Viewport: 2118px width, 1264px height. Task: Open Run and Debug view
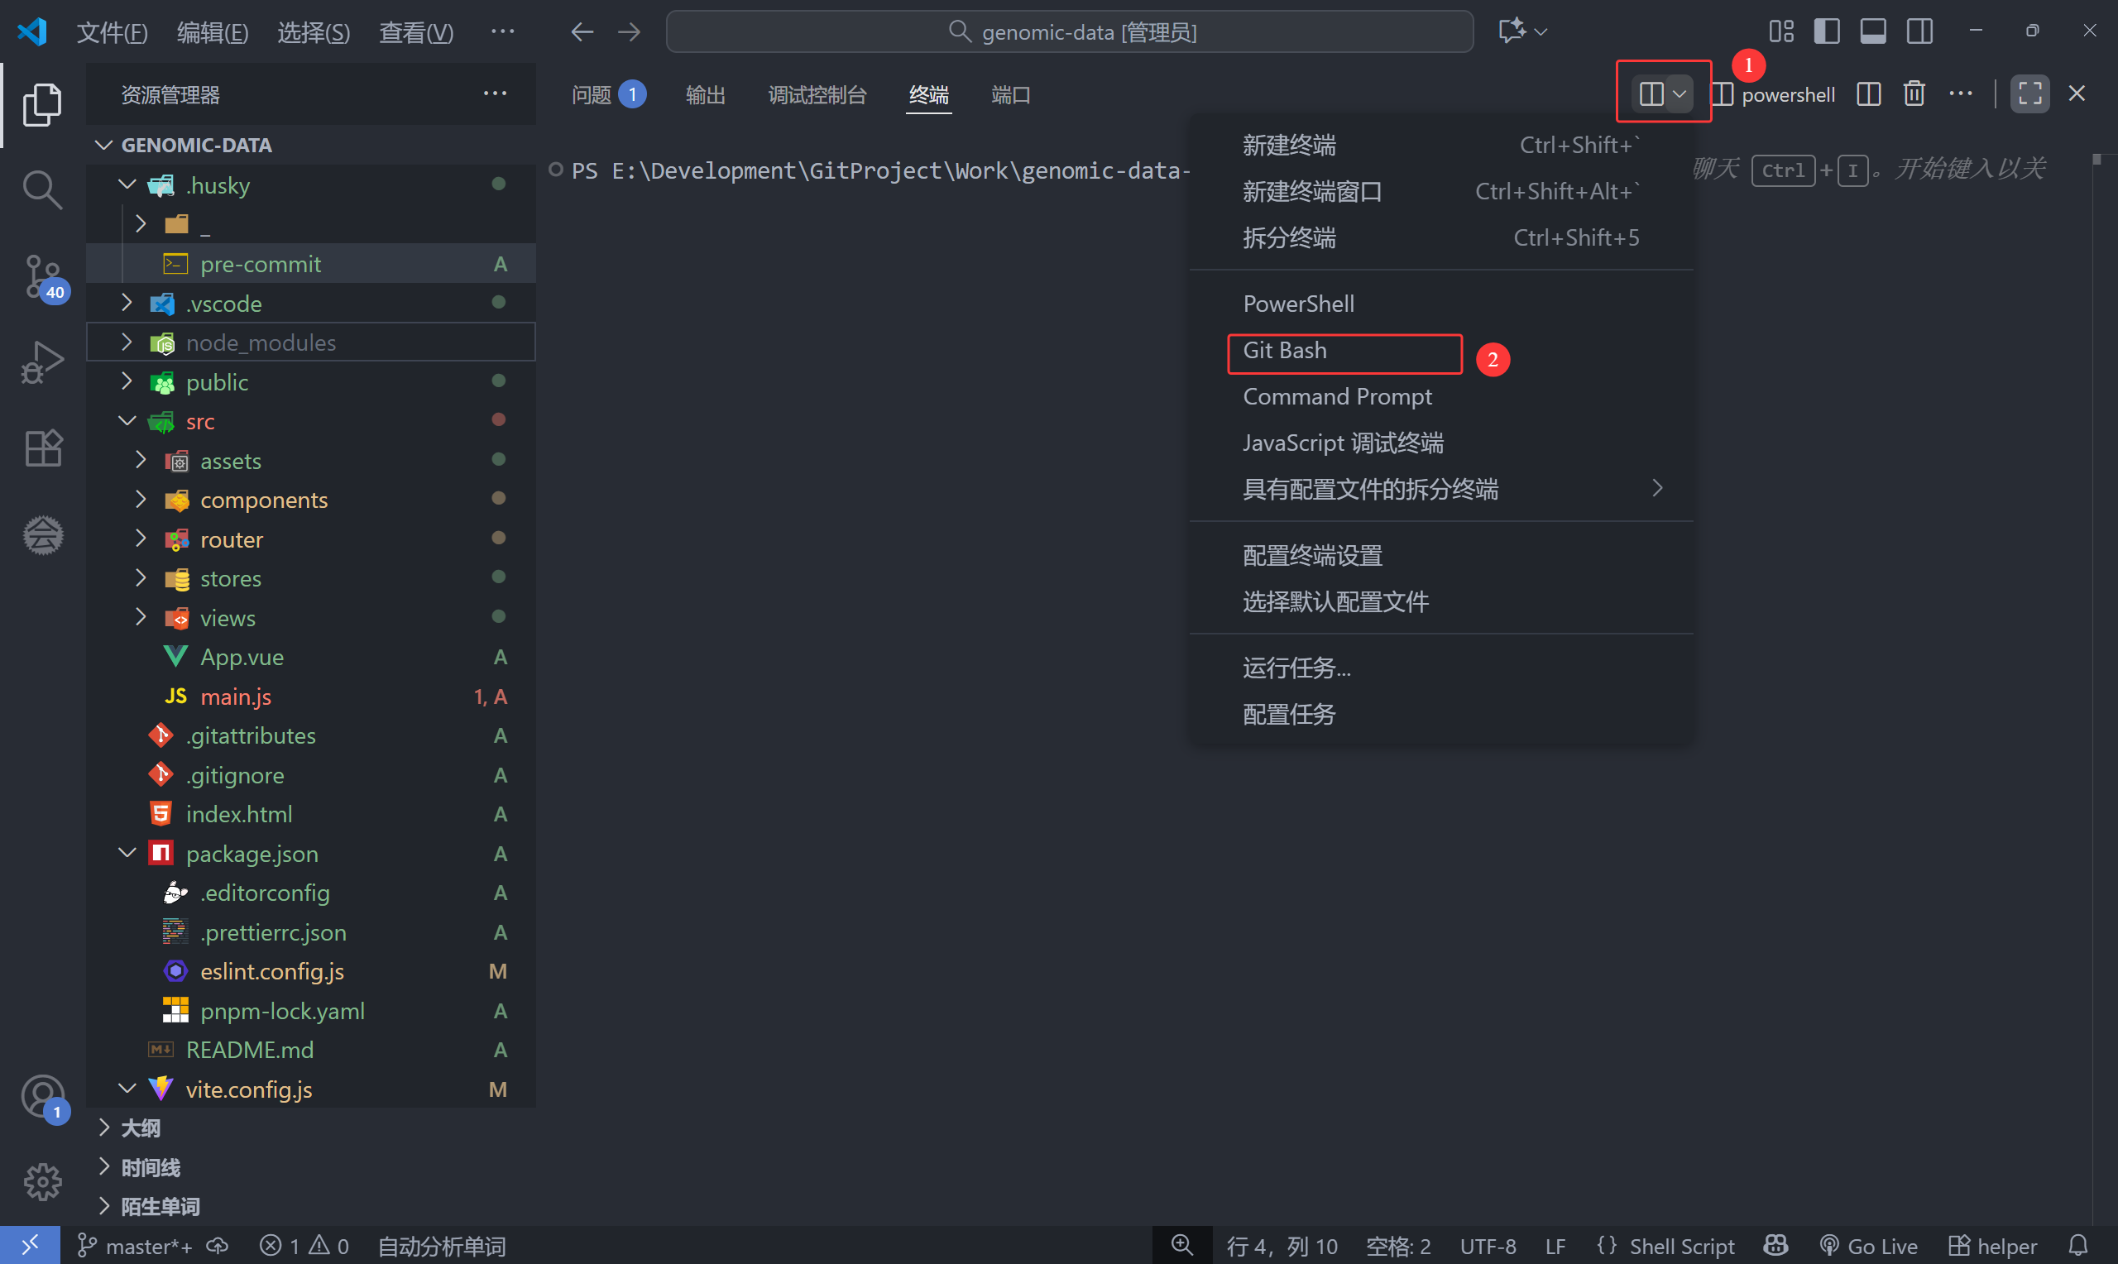pyautogui.click(x=41, y=362)
